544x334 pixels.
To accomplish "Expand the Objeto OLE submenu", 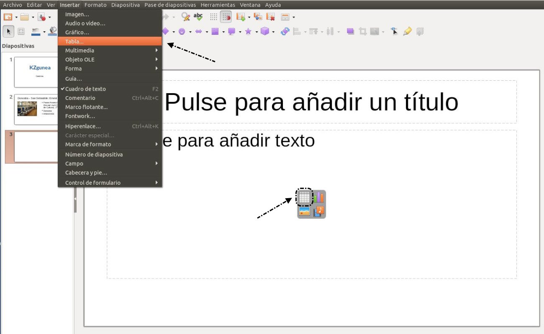I will click(110, 59).
